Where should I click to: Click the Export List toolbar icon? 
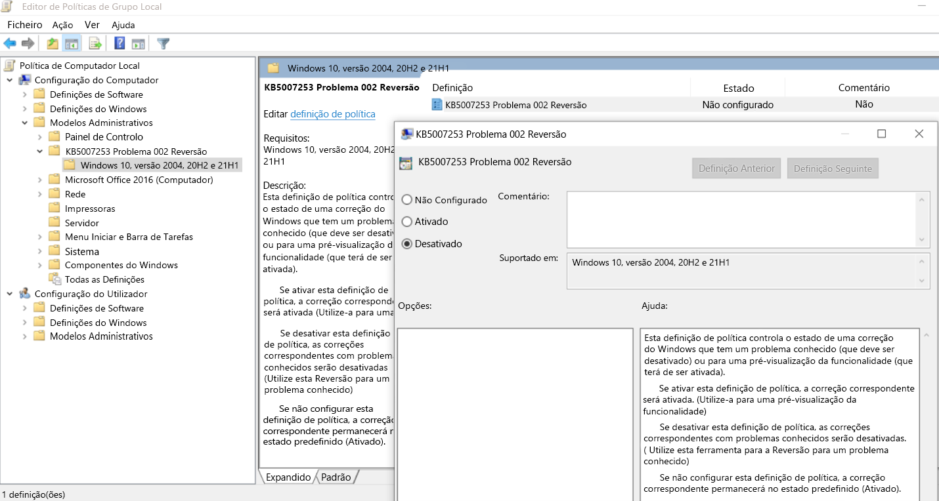[x=96, y=44]
